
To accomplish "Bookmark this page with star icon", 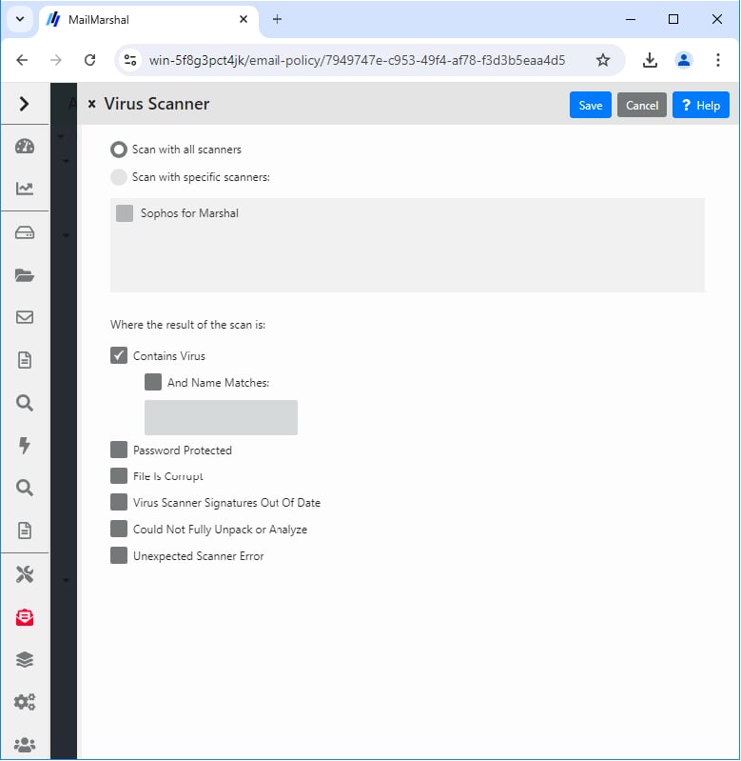I will click(602, 60).
